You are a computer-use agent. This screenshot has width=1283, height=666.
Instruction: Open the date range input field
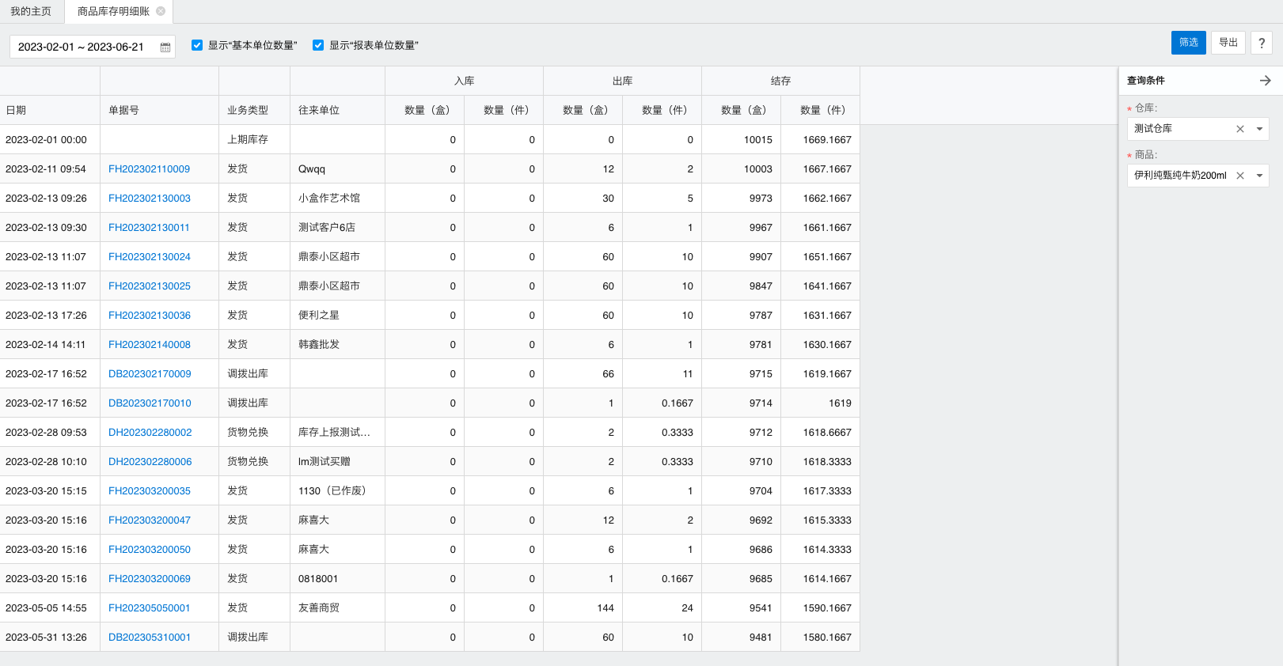click(x=93, y=47)
